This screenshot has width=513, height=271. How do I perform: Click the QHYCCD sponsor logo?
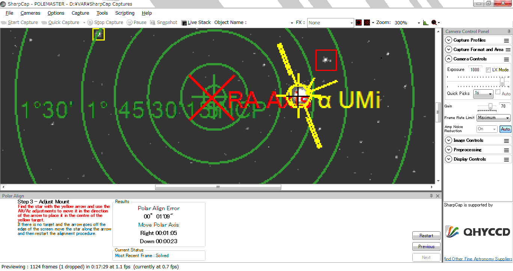(x=478, y=232)
